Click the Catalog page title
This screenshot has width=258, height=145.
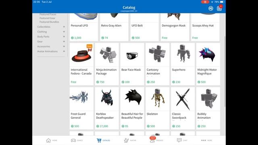(129, 7)
